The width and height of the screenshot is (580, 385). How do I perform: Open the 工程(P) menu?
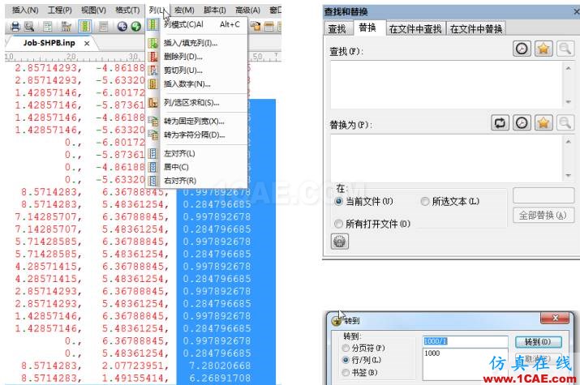59,10
